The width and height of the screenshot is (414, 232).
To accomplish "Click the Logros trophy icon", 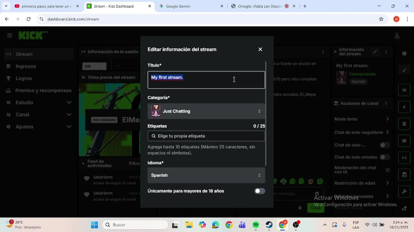I will 8,78.
